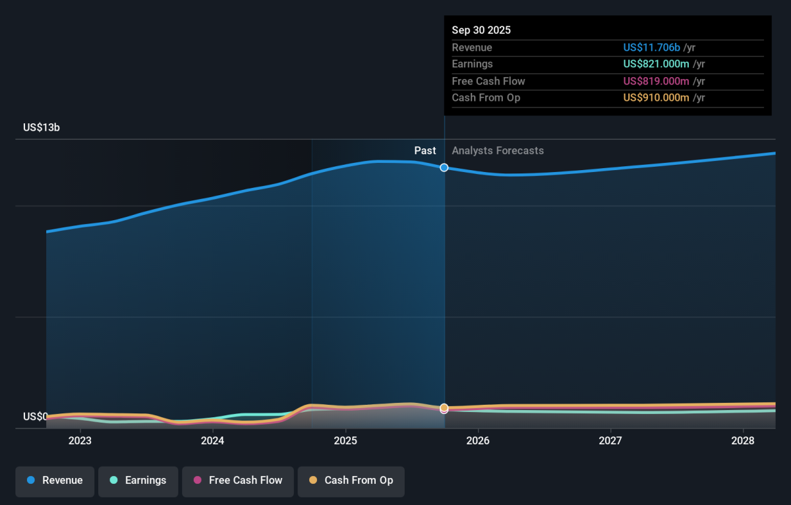Click the orange marker on the bottom lines

tap(444, 408)
